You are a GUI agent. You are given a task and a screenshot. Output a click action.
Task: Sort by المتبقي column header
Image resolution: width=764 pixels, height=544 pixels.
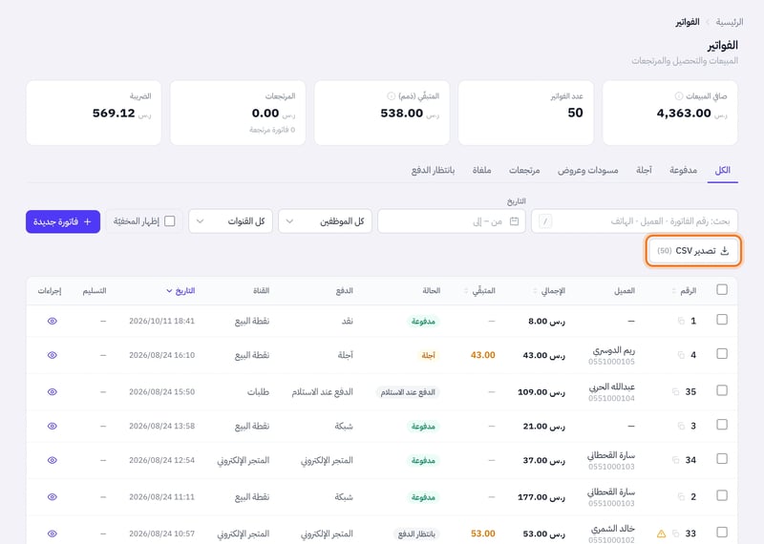pos(479,291)
